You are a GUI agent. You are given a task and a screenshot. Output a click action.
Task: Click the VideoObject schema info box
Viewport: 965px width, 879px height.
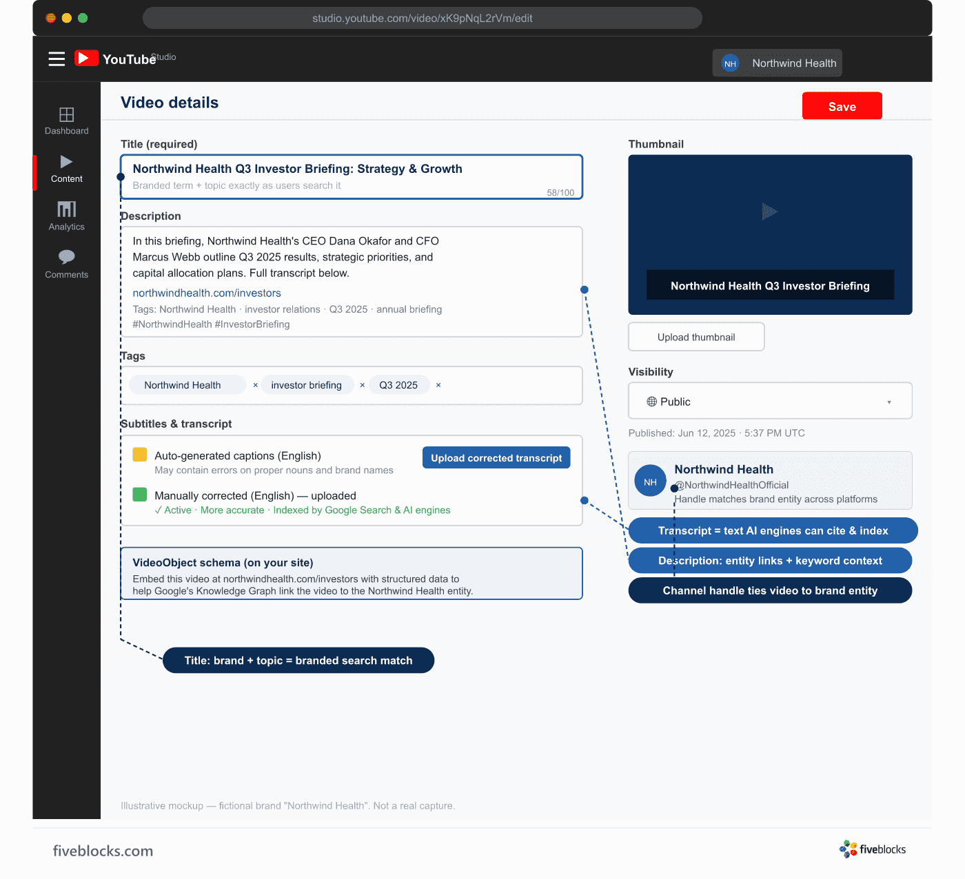pyautogui.click(x=352, y=573)
